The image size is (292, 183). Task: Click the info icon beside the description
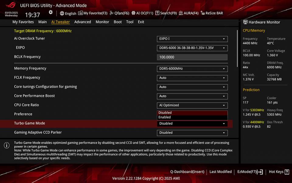coord(7,145)
